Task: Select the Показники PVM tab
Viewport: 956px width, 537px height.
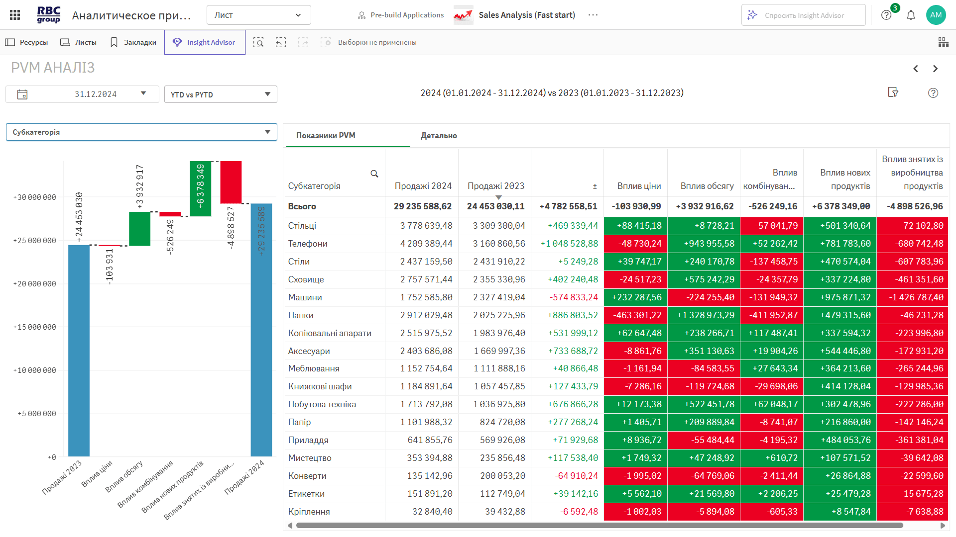Action: (326, 136)
